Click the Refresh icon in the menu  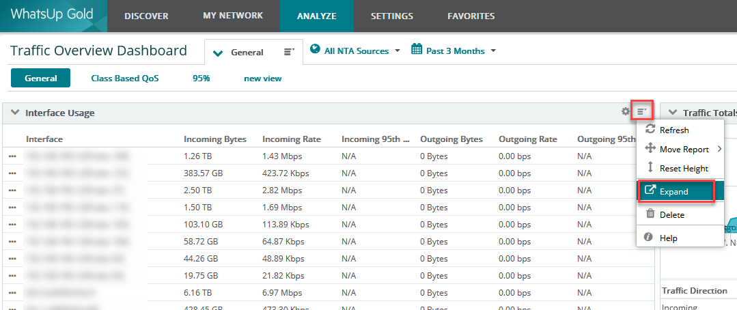pos(650,130)
